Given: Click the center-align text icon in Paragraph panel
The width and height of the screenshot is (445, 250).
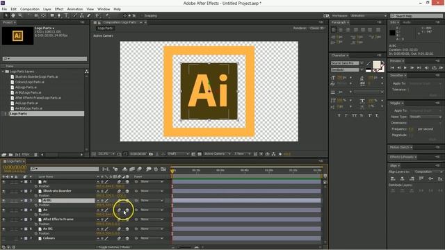Looking at the screenshot, I should tap(341, 29).
